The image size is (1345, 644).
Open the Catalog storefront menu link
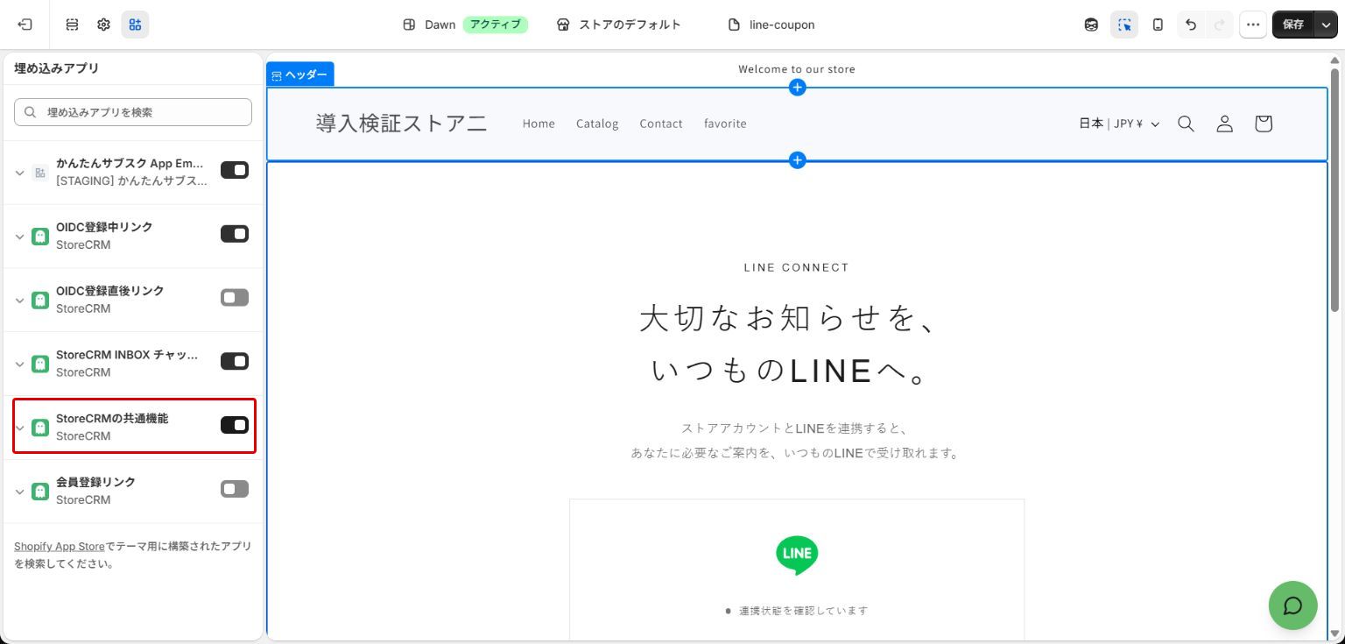[x=597, y=124]
